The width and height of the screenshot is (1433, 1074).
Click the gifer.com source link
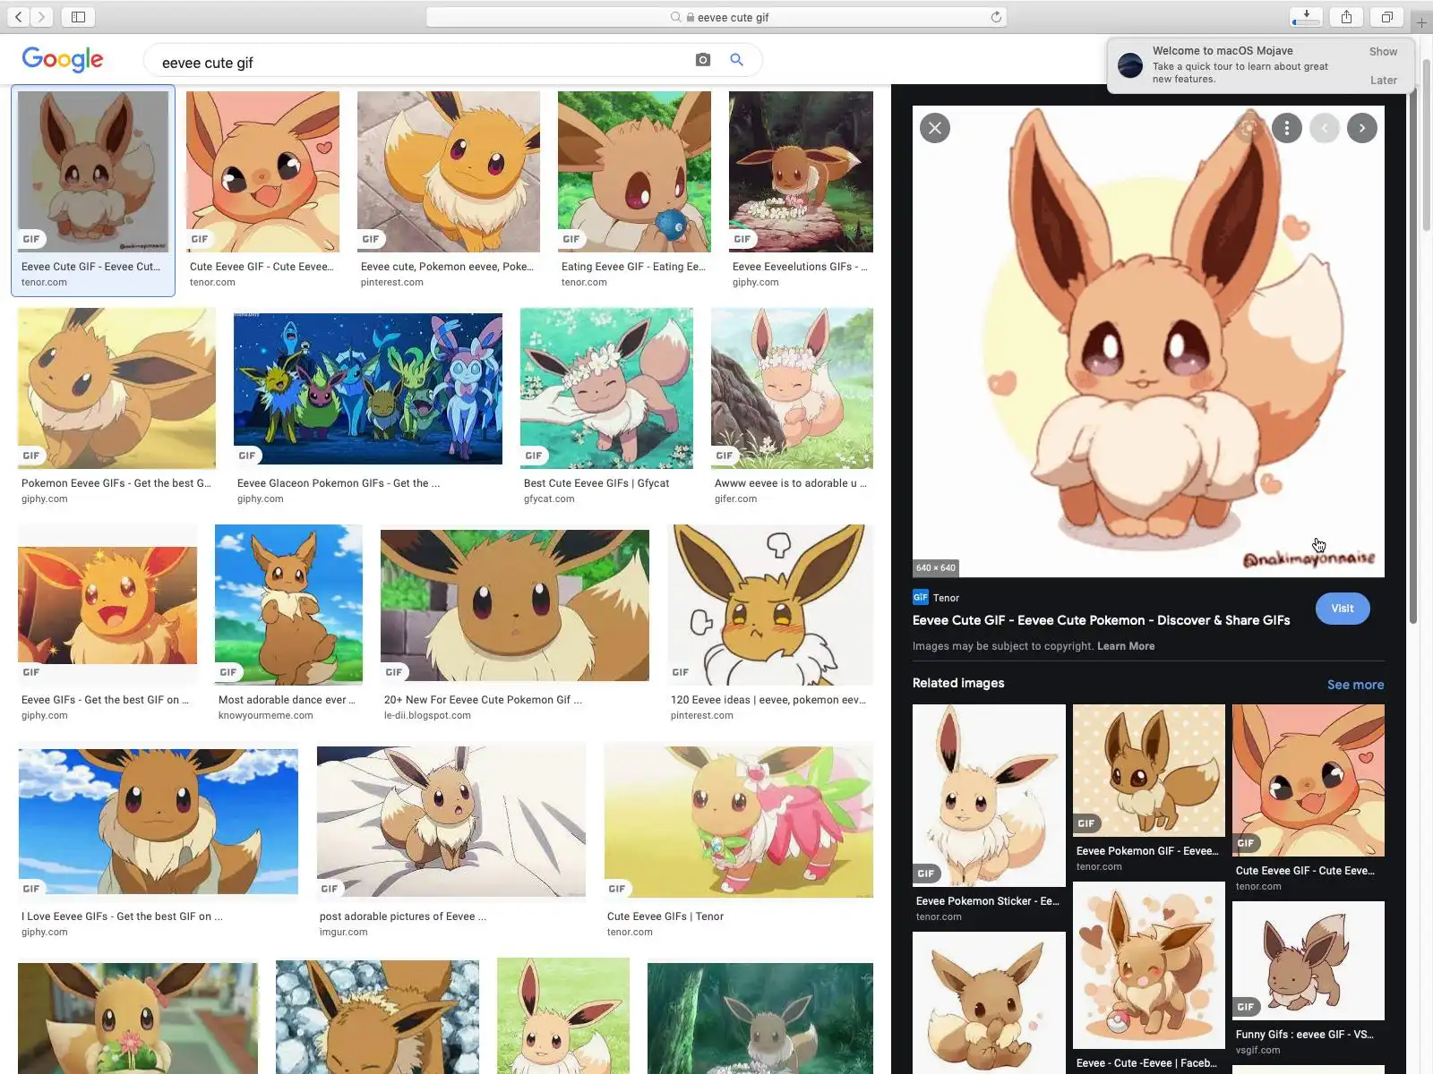735,499
